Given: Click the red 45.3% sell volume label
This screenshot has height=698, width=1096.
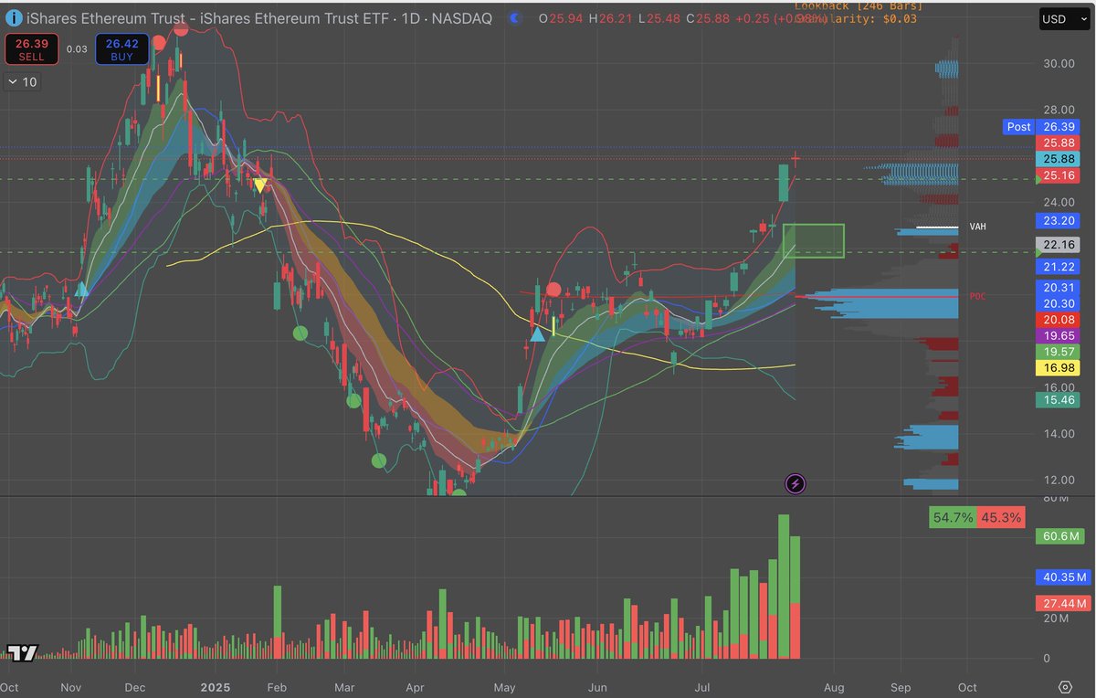Looking at the screenshot, I should [1000, 518].
